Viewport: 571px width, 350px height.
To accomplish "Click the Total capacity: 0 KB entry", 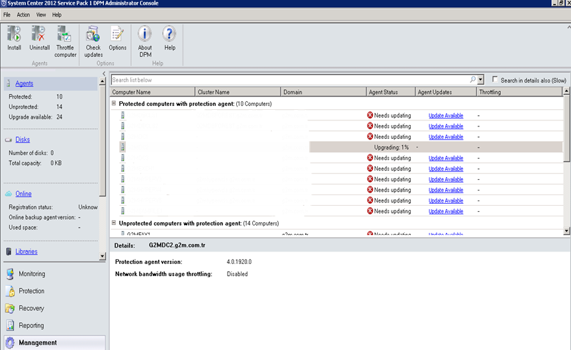I will pyautogui.click(x=35, y=163).
